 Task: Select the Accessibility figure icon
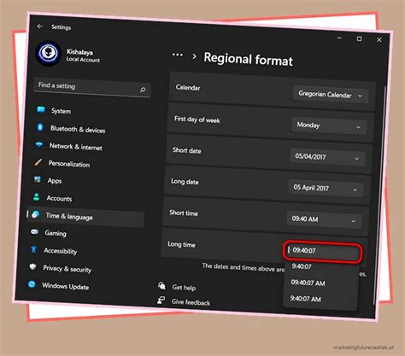[x=33, y=249]
